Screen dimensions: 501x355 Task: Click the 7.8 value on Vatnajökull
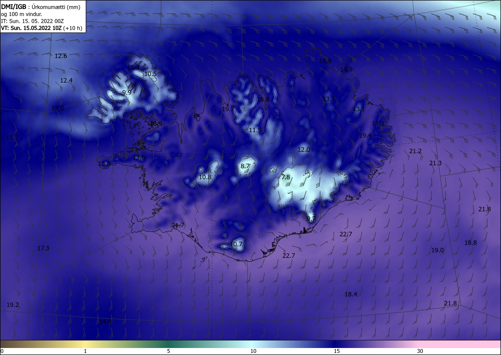(286, 177)
